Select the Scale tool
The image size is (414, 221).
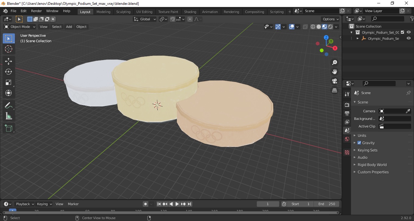pyautogui.click(x=9, y=82)
